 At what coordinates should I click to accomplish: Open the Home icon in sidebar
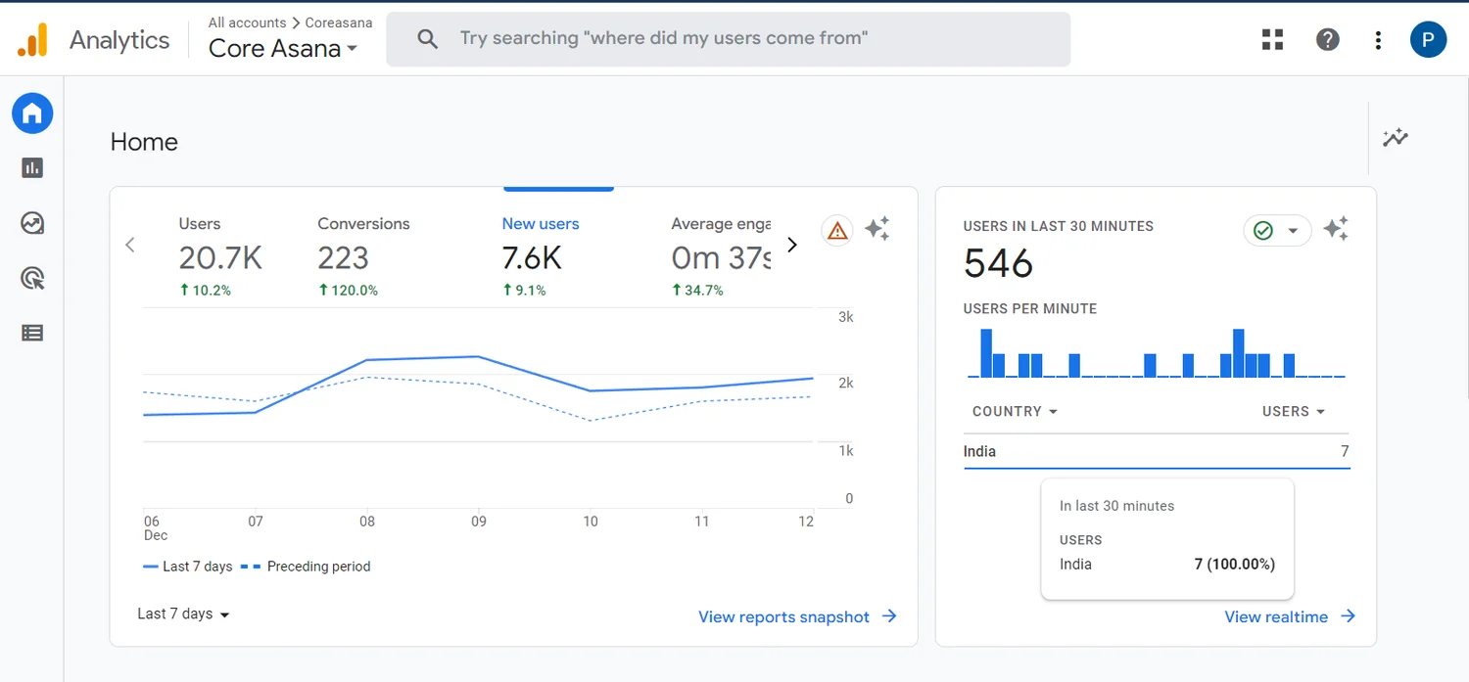click(x=32, y=114)
